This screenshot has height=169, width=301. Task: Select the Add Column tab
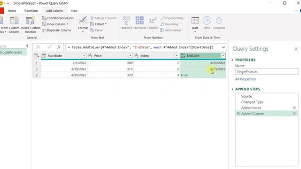pyautogui.click(x=55, y=11)
